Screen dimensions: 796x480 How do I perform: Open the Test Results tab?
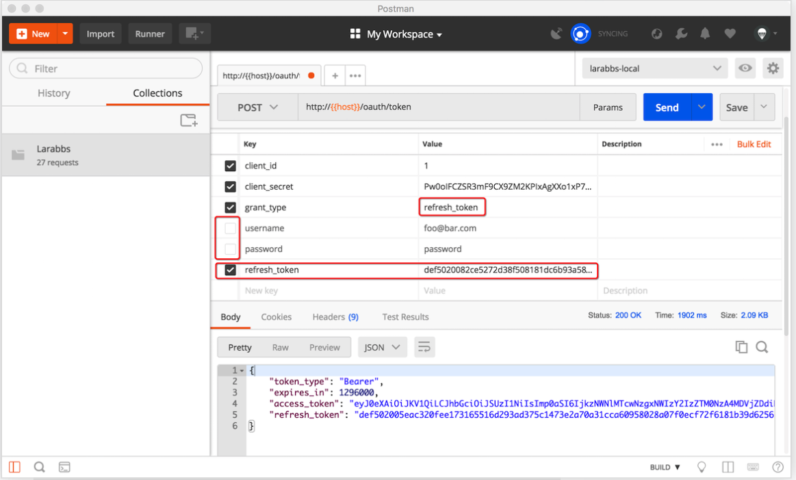pos(405,317)
